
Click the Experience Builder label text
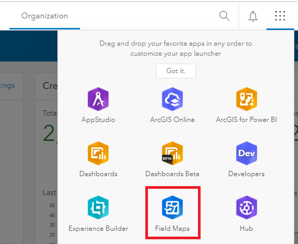(98, 228)
